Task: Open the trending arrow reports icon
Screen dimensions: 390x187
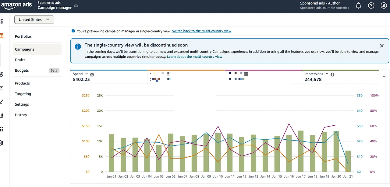Action: coord(2,102)
